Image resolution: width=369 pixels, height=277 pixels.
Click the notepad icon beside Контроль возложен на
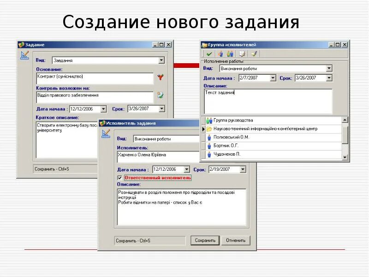pyautogui.click(x=161, y=95)
